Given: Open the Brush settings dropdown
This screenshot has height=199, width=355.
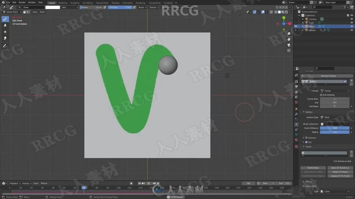Looking at the screenshot, I should tap(142, 7).
